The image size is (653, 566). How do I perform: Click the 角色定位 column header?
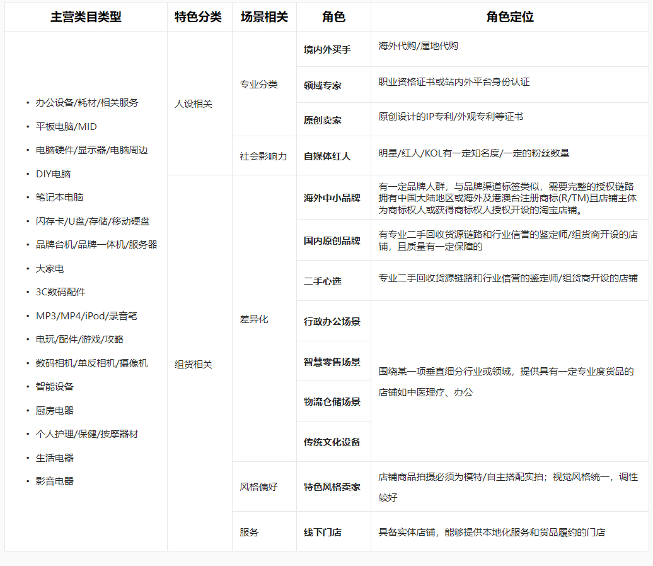(x=511, y=17)
